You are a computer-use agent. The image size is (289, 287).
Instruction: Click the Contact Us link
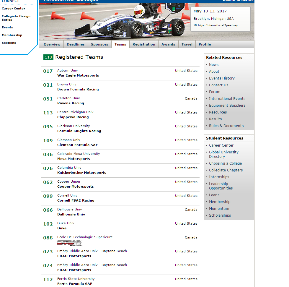(218, 85)
